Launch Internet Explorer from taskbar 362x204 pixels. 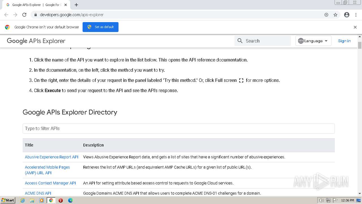point(23,200)
